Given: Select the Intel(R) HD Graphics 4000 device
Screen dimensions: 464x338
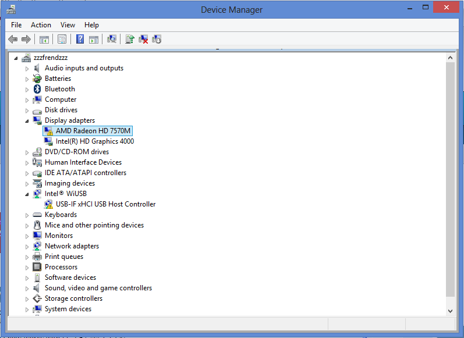Looking at the screenshot, I should pyautogui.click(x=94, y=141).
